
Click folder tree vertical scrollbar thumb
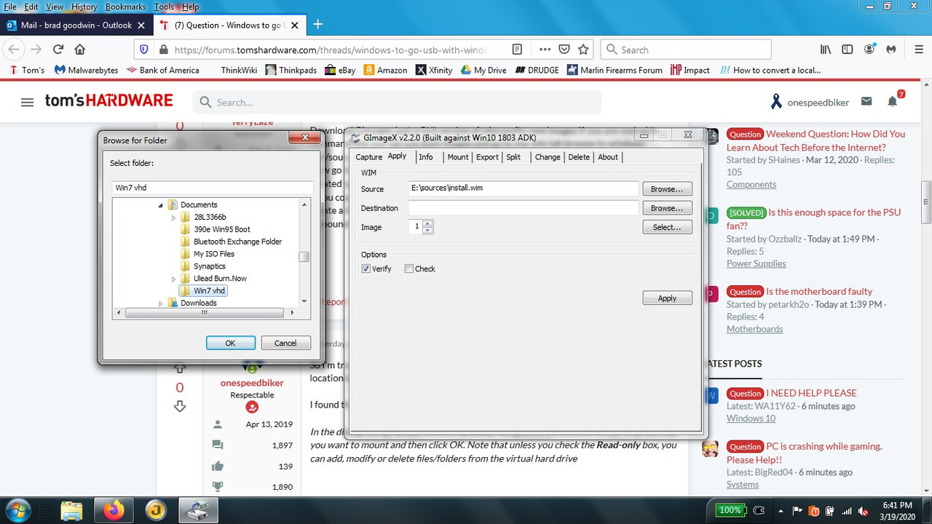tap(304, 257)
